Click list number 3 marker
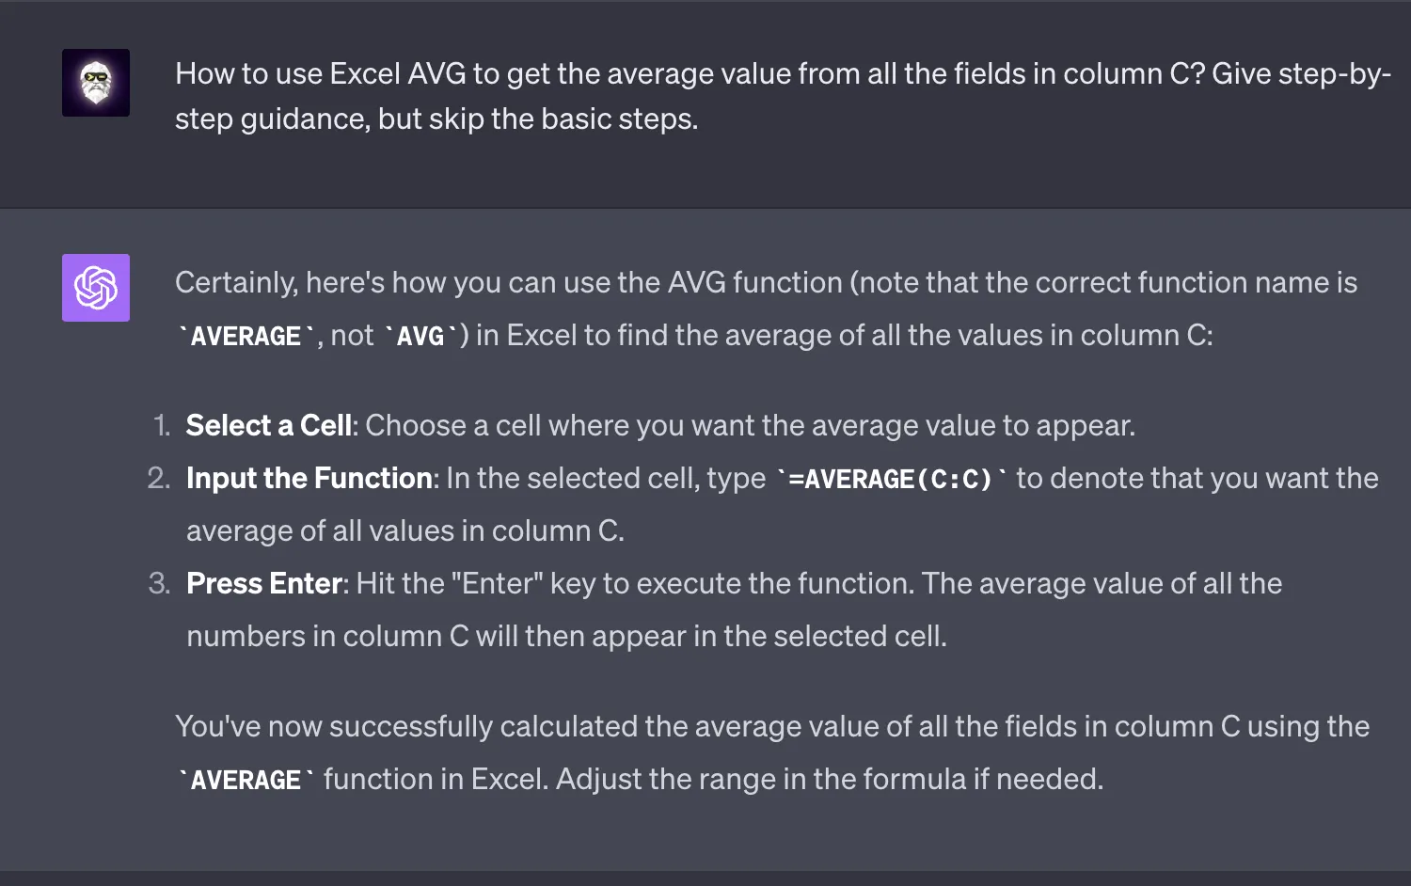 (159, 583)
